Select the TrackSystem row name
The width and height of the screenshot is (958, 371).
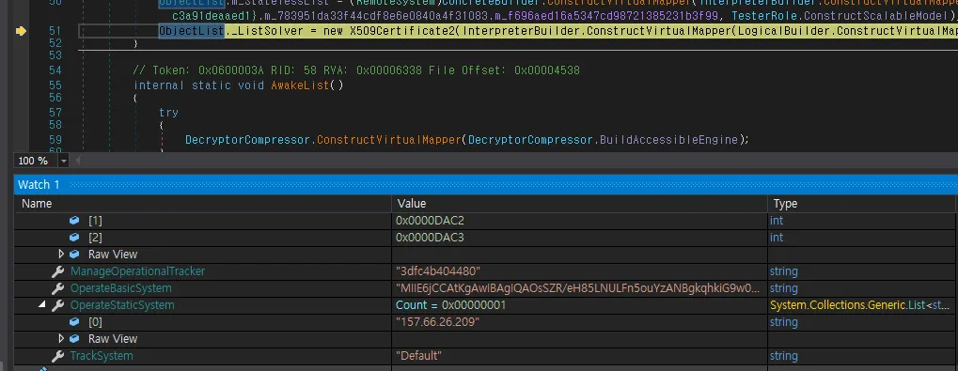pyautogui.click(x=102, y=356)
